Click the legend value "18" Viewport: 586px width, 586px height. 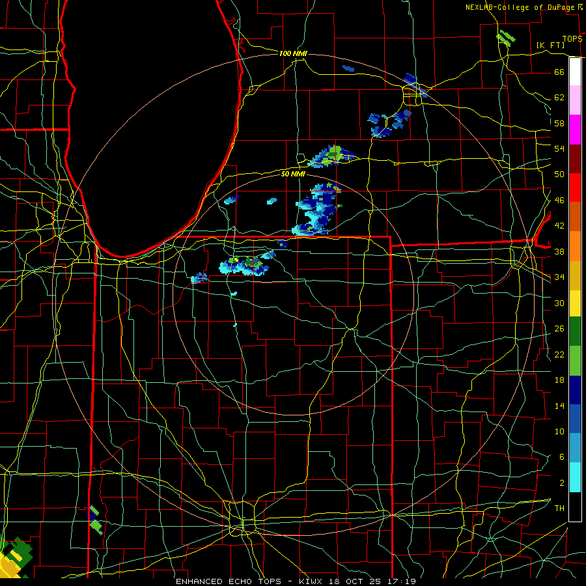[x=559, y=380]
